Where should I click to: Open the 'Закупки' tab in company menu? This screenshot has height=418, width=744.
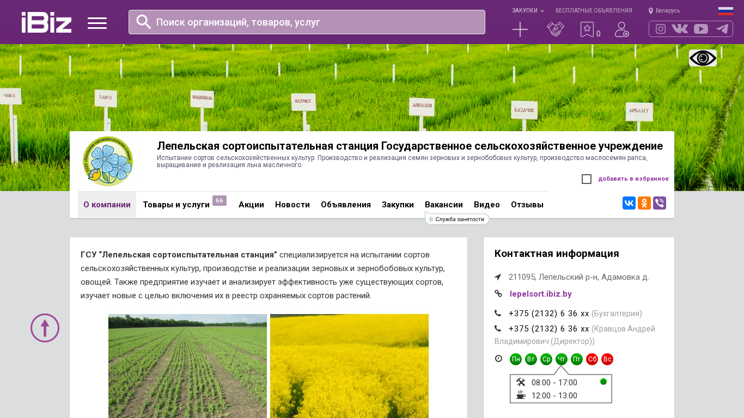point(398,205)
